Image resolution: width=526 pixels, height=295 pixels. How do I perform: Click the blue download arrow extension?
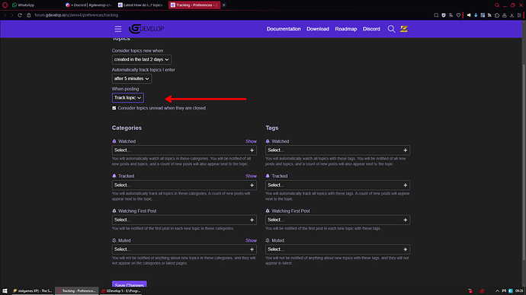pyautogui.click(x=476, y=15)
